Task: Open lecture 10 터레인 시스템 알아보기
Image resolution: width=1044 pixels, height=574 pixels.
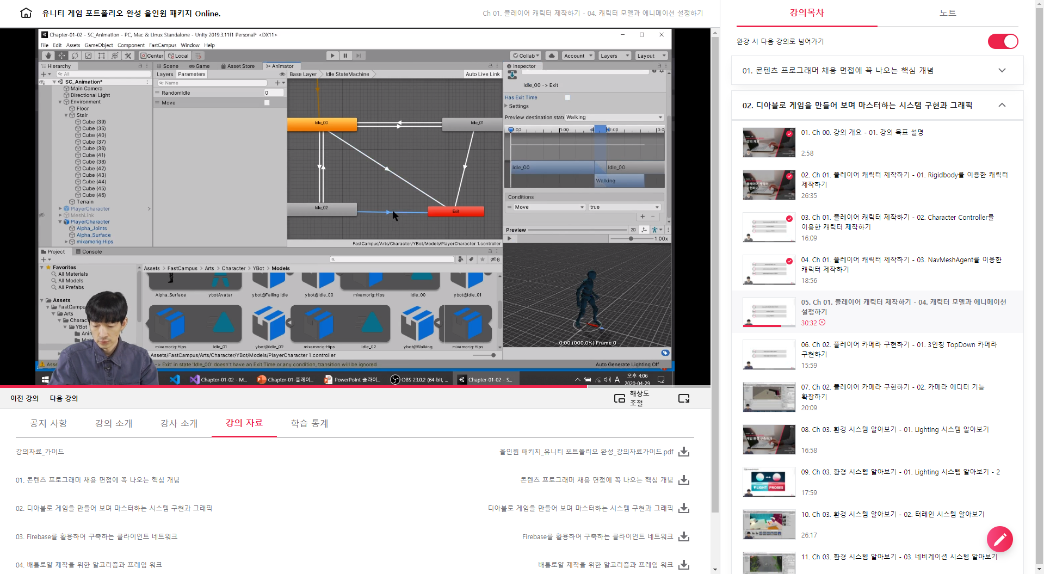Action: pyautogui.click(x=877, y=524)
